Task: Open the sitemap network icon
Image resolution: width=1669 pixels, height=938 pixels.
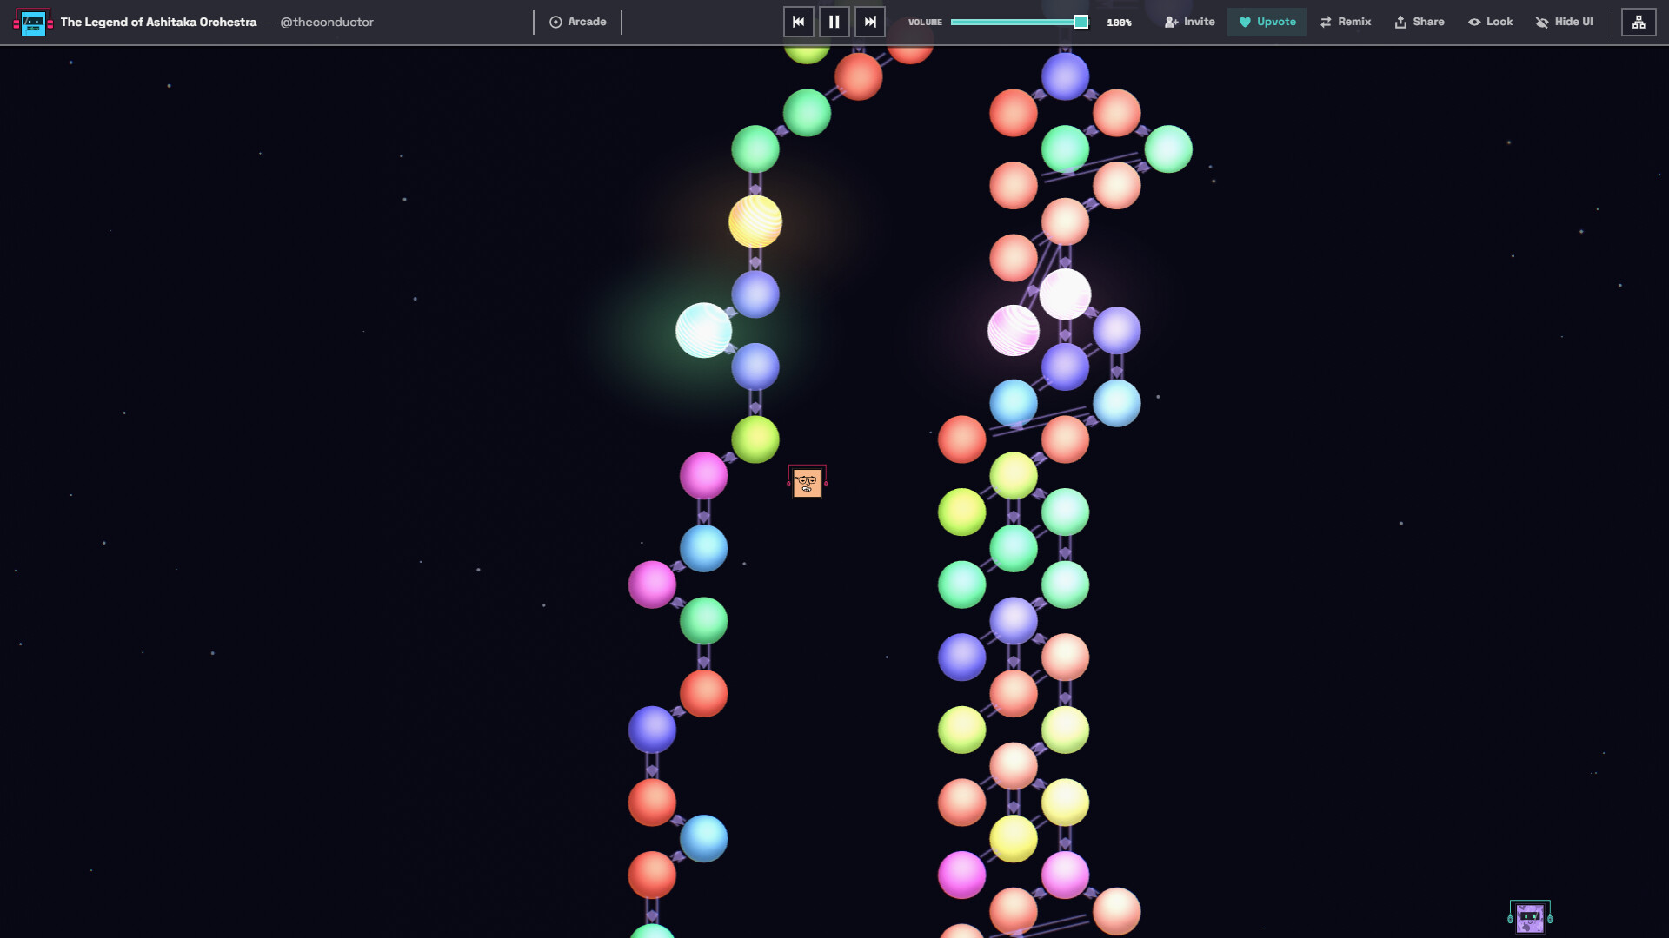Action: pyautogui.click(x=1639, y=22)
